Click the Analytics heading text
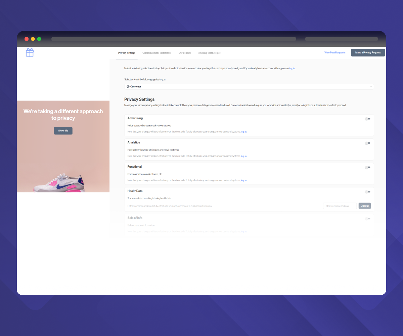403x336 pixels. coord(134,142)
